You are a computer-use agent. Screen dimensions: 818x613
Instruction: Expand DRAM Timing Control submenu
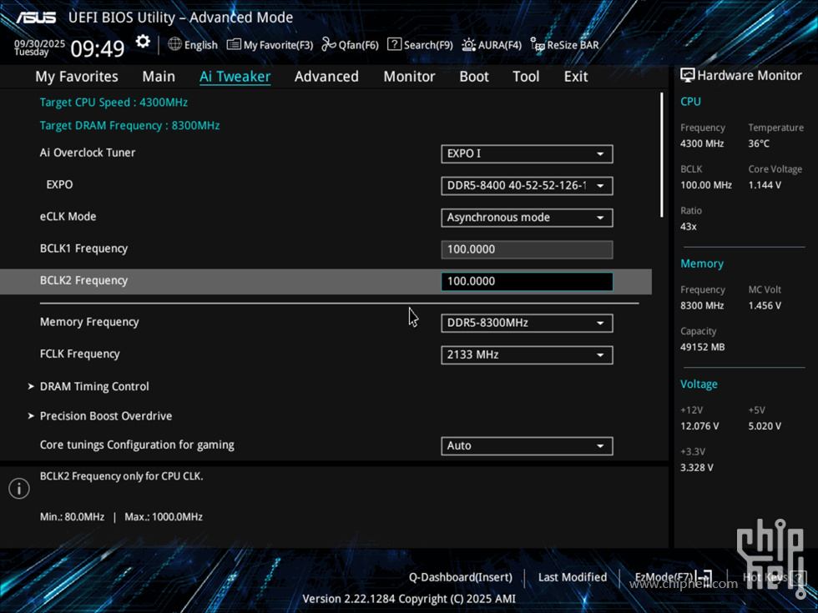pyautogui.click(x=94, y=386)
